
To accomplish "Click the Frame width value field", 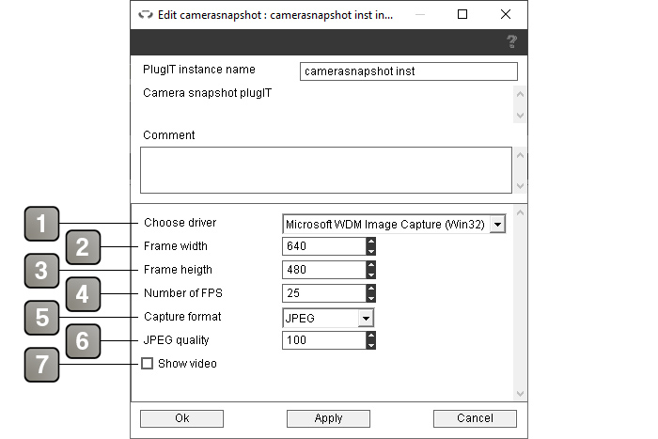I will [x=324, y=246].
